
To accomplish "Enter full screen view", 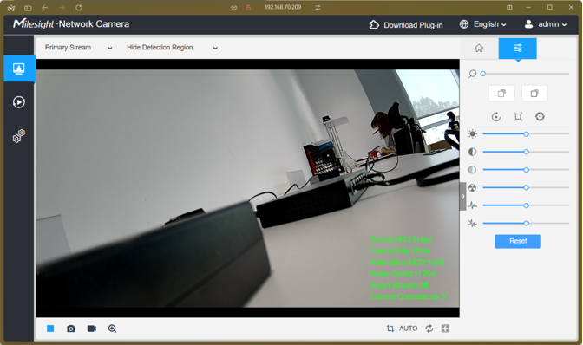I will (445, 329).
